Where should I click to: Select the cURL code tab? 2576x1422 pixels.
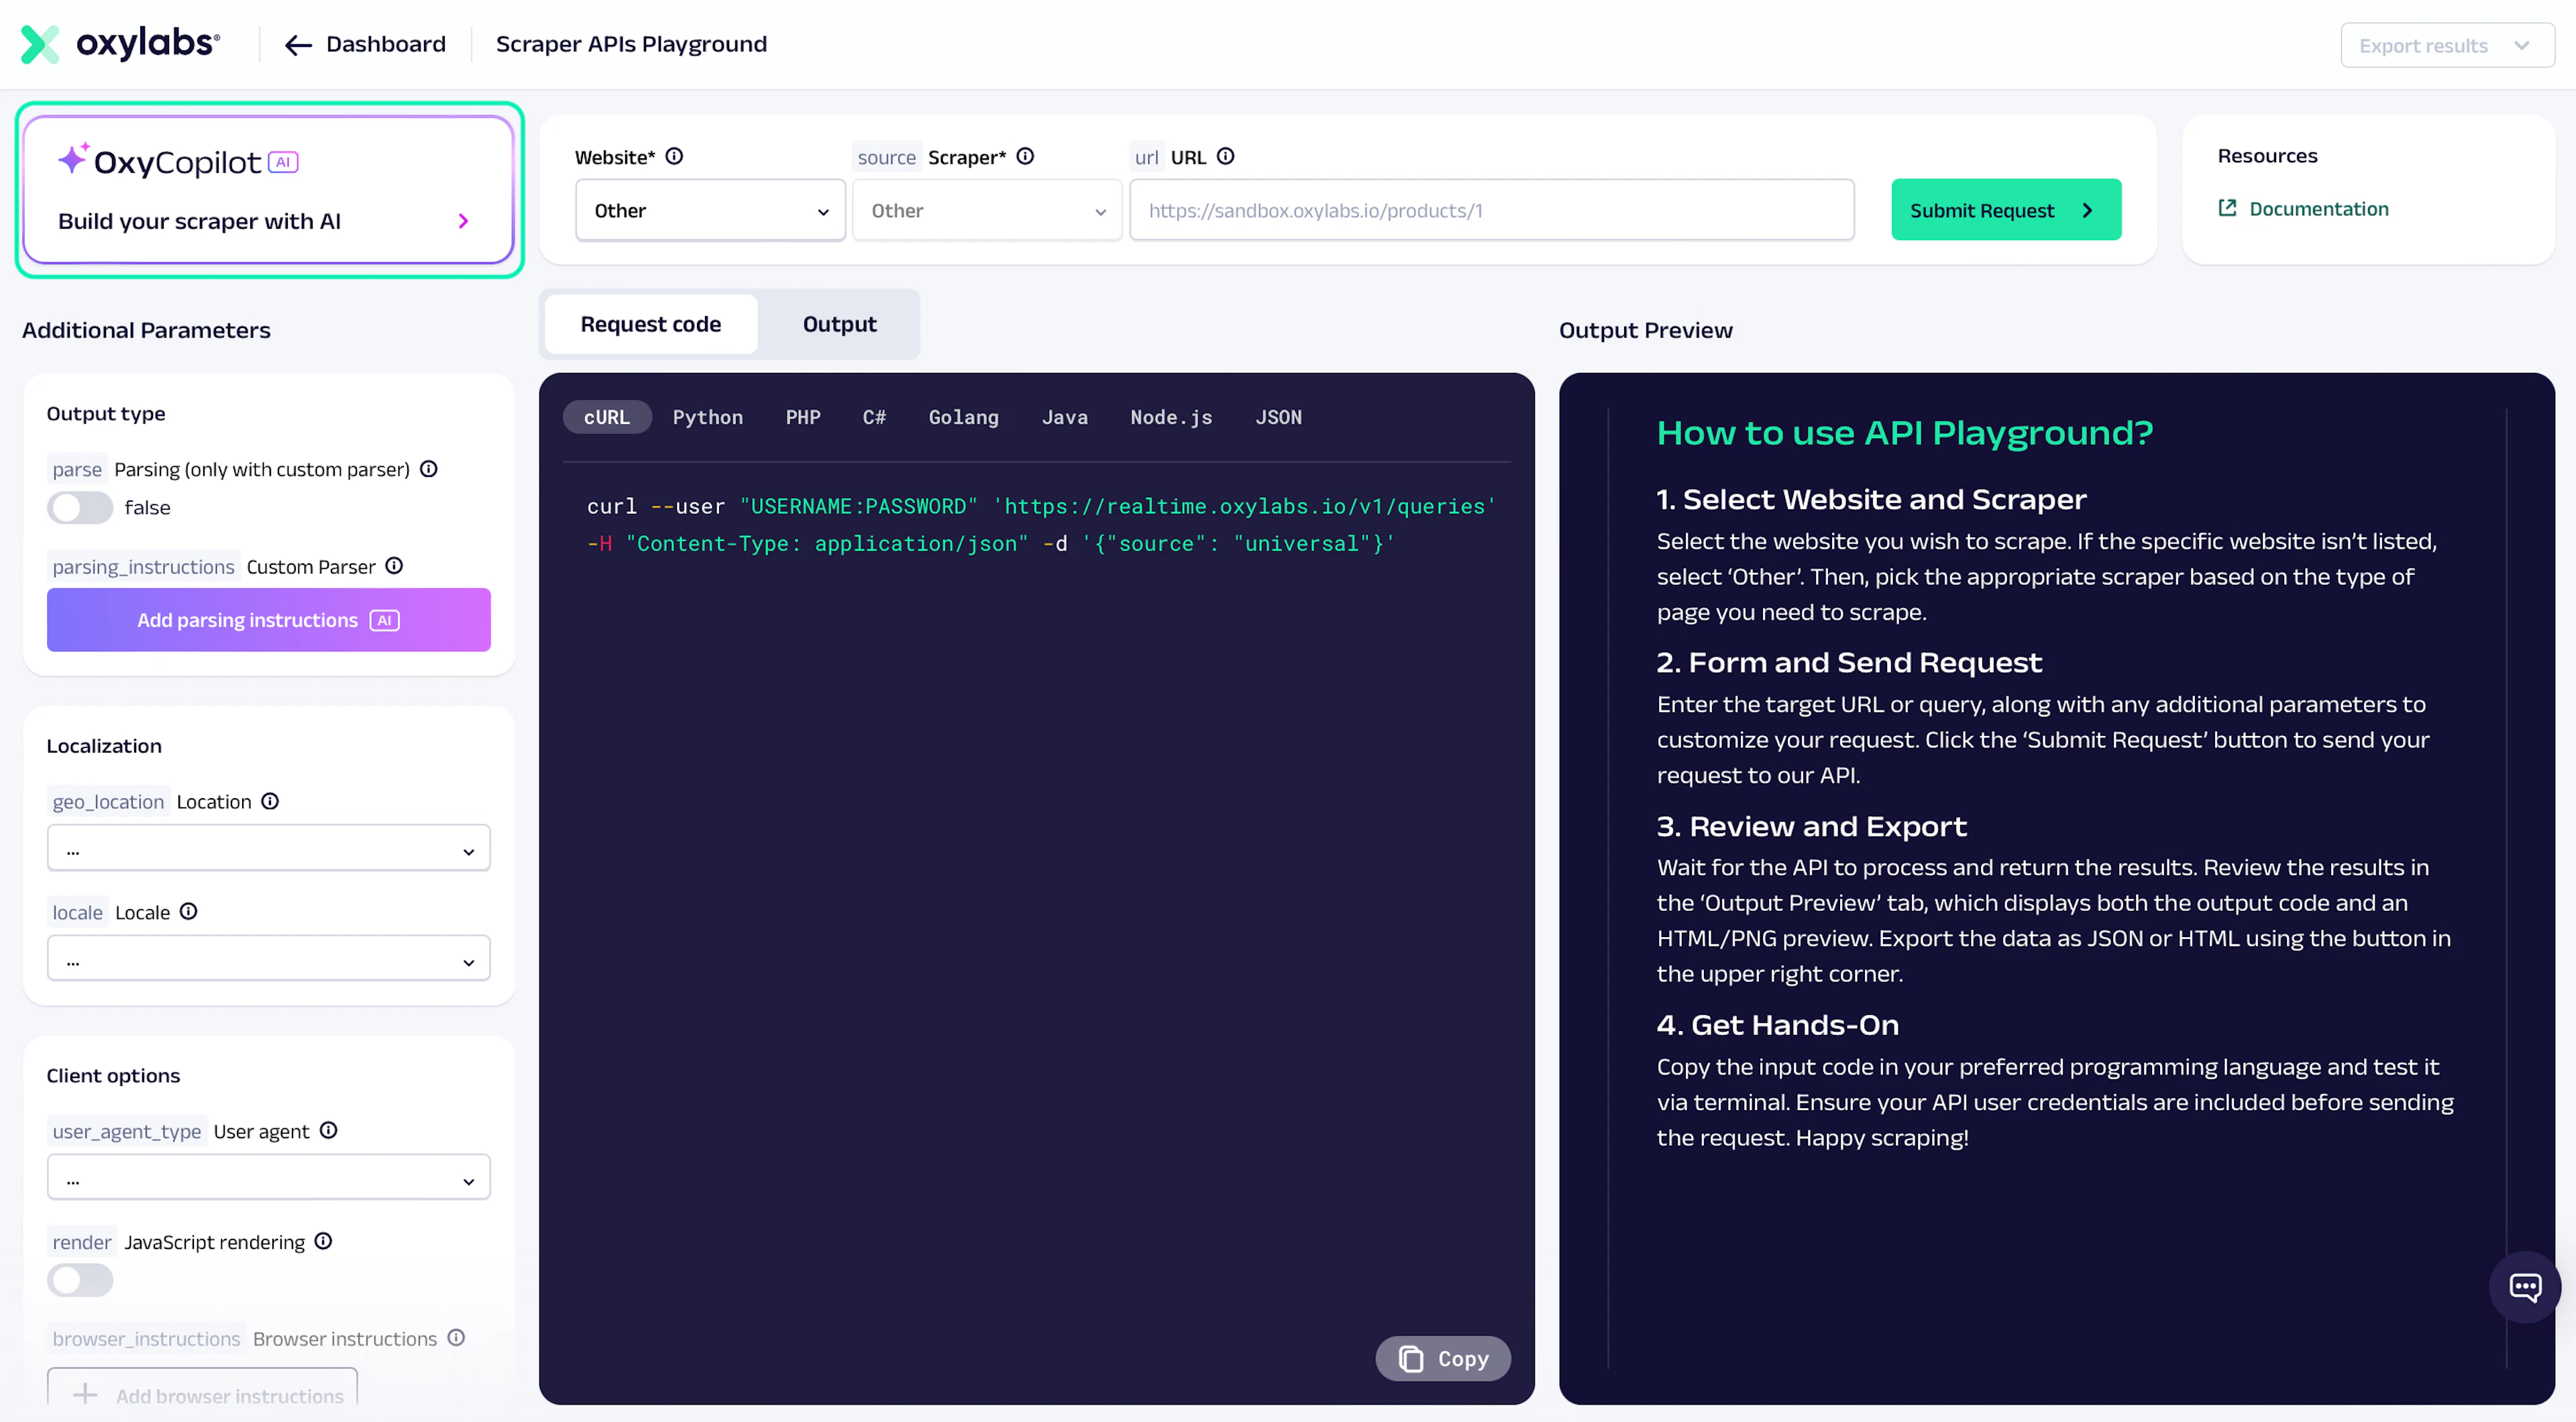click(607, 417)
